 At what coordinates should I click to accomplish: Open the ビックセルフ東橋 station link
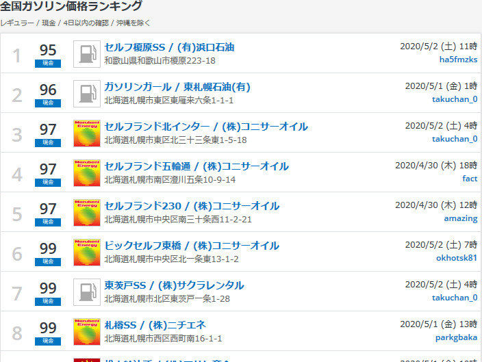[192, 246]
